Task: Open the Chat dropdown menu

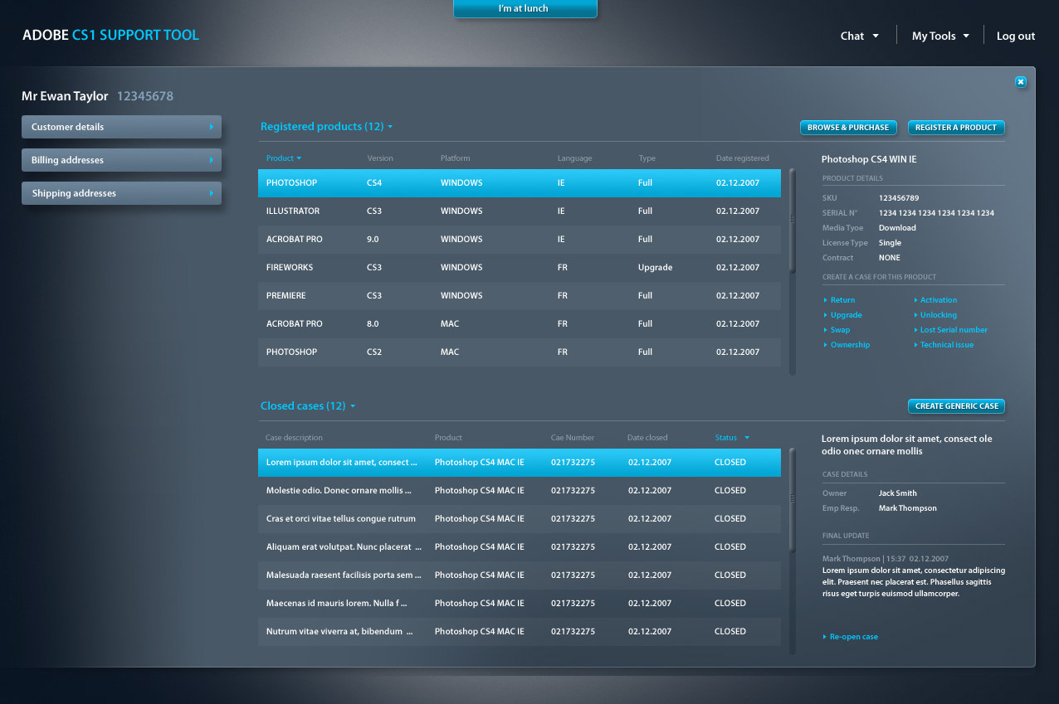Action: 859,36
